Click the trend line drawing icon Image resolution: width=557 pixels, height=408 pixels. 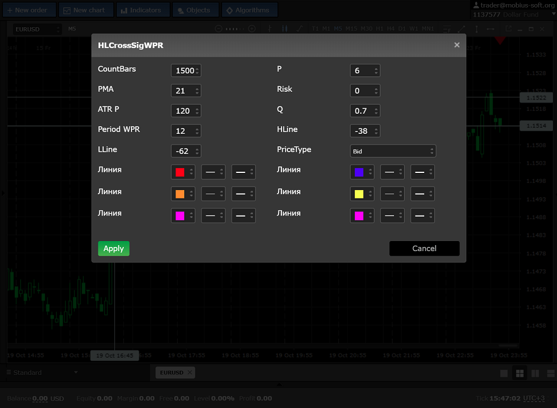[x=462, y=29]
